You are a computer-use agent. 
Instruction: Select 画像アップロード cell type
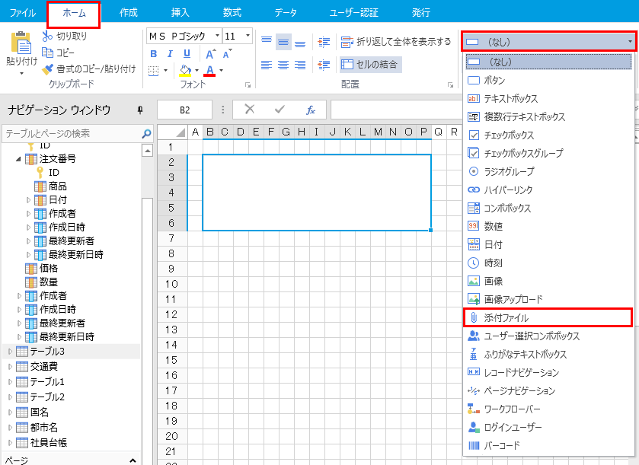click(x=548, y=299)
